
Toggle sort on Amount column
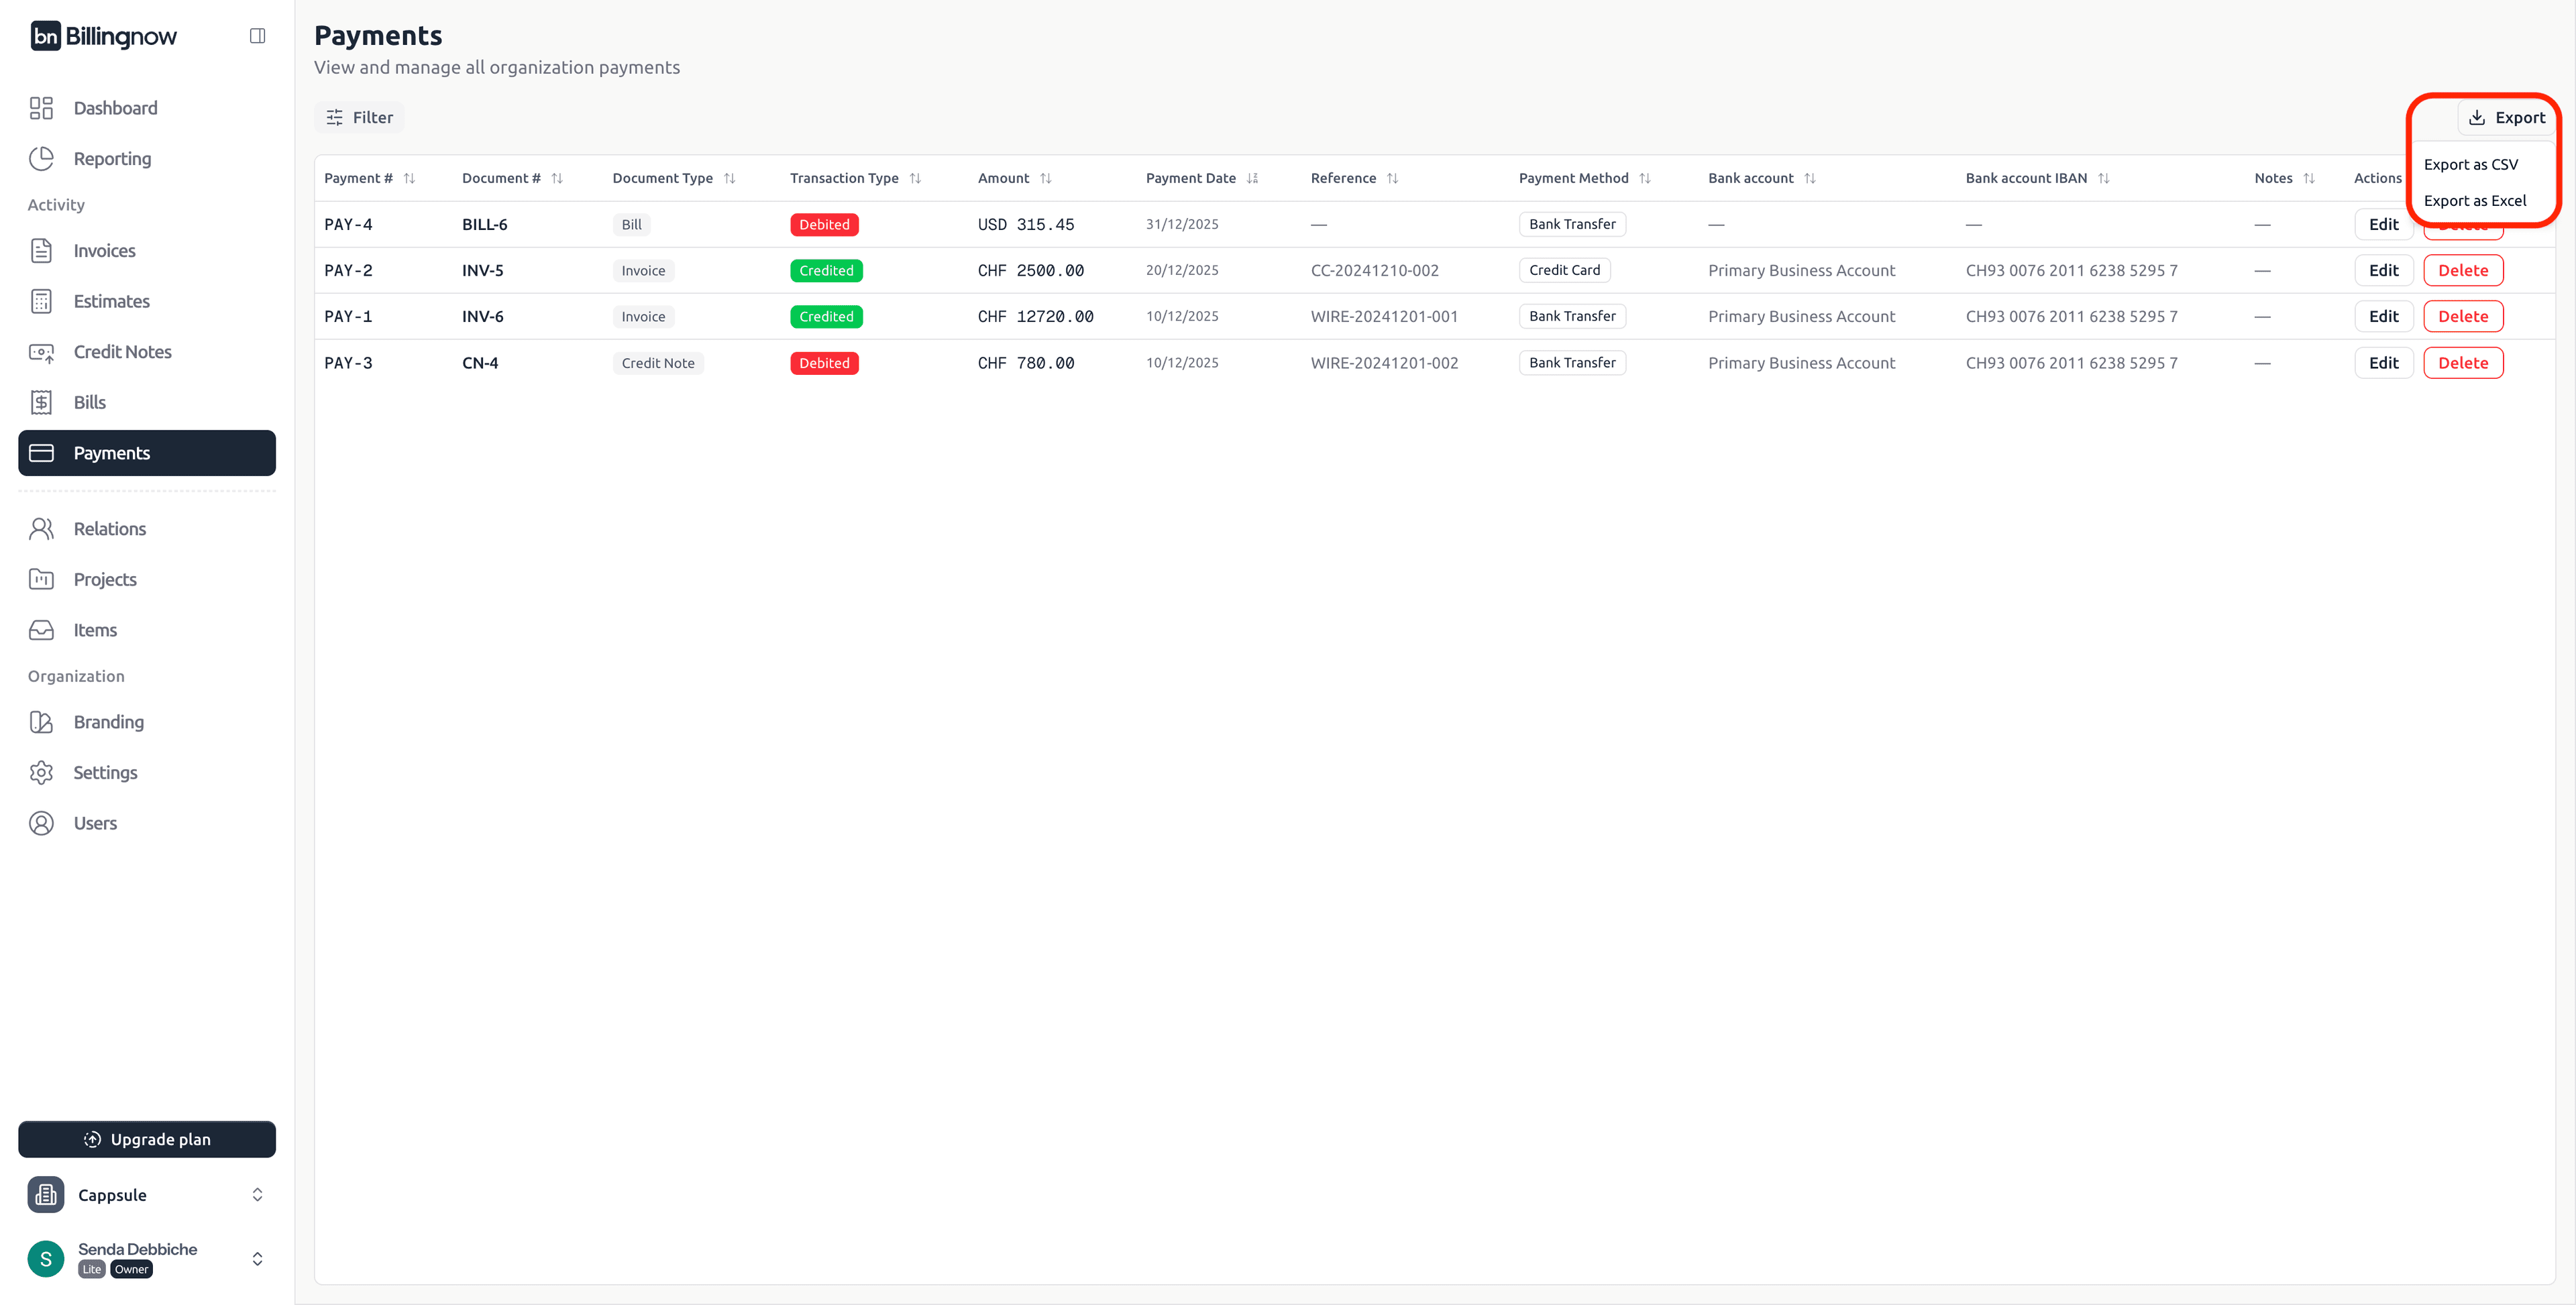point(1045,178)
